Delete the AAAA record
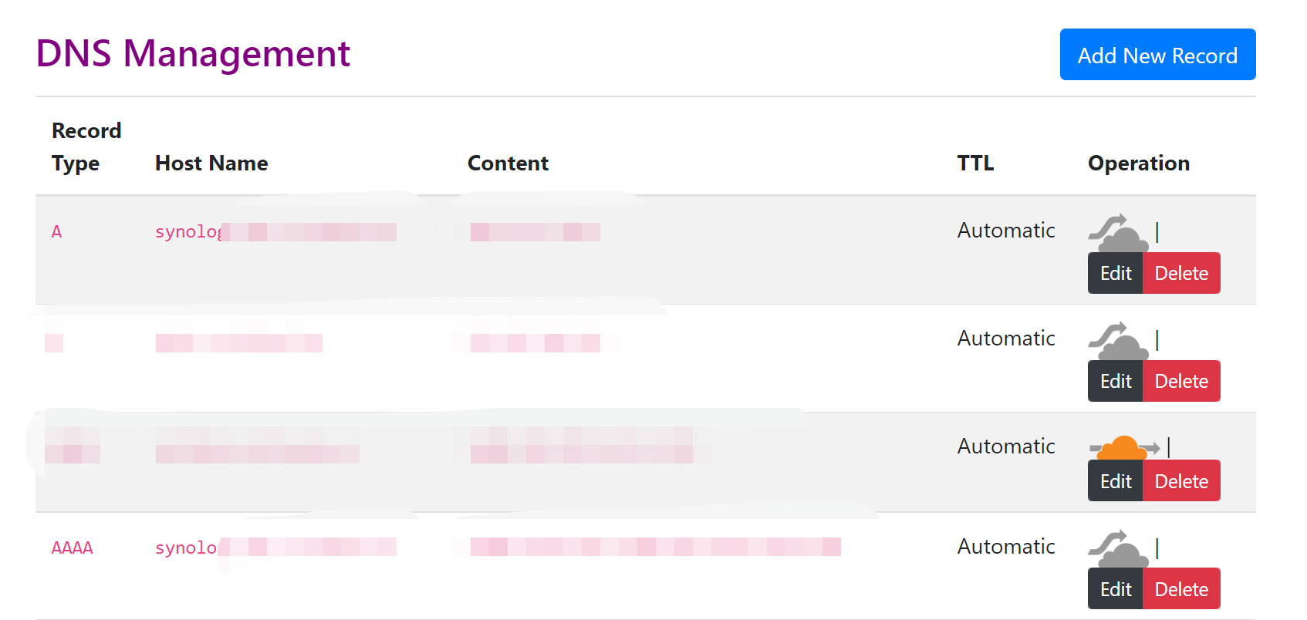This screenshot has width=1307, height=620. click(x=1181, y=589)
